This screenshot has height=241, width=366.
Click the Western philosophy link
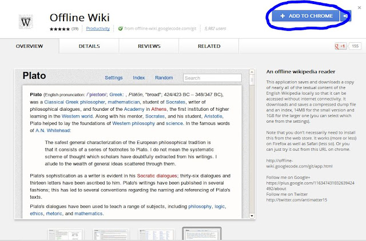click(x=133, y=123)
